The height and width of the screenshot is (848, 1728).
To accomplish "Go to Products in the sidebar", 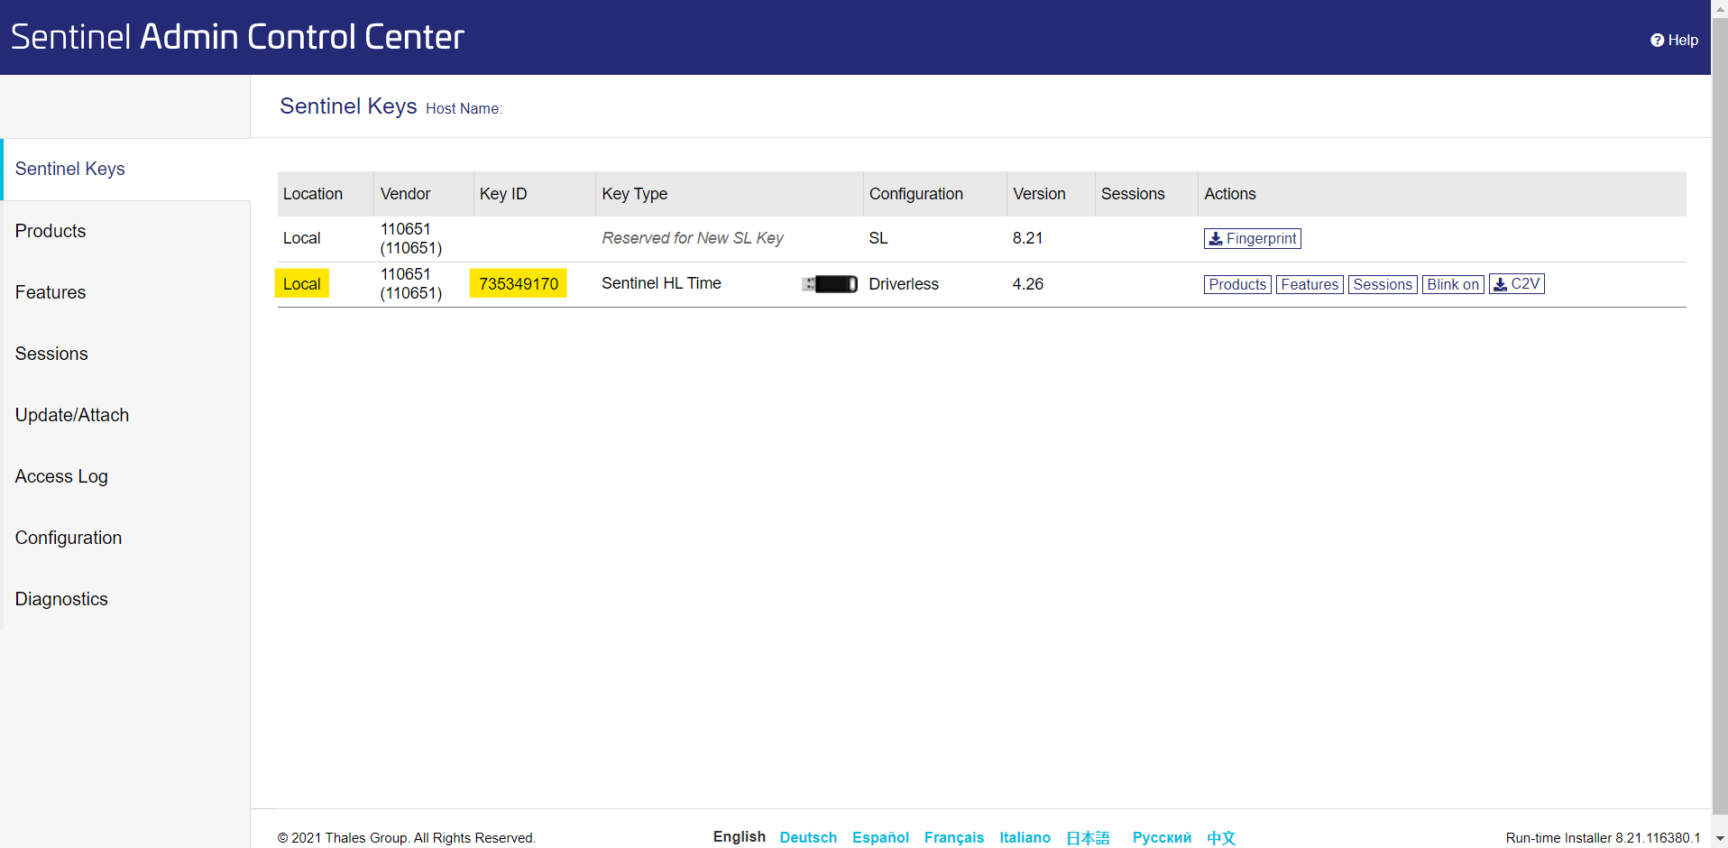I will [51, 231].
